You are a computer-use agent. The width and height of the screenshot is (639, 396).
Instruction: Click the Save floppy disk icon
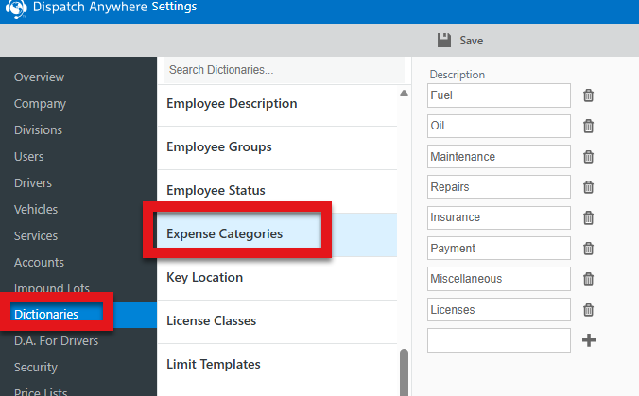(x=444, y=41)
